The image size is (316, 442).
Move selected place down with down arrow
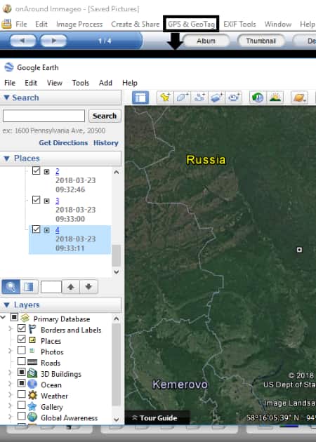click(88, 287)
